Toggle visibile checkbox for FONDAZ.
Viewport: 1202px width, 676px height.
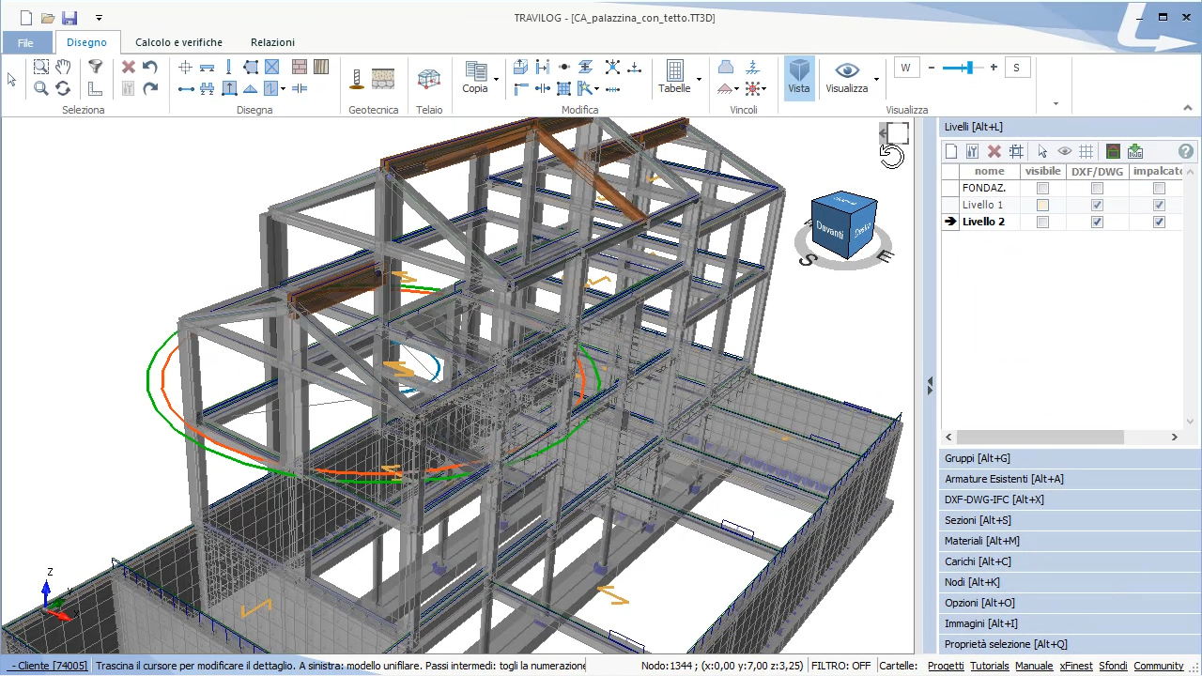1042,188
